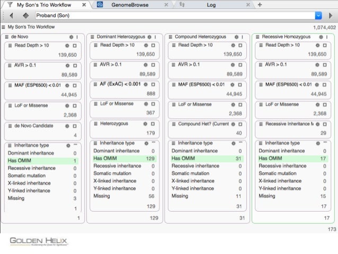Open gear settings for Compound Heterozygous column

coord(236,37)
